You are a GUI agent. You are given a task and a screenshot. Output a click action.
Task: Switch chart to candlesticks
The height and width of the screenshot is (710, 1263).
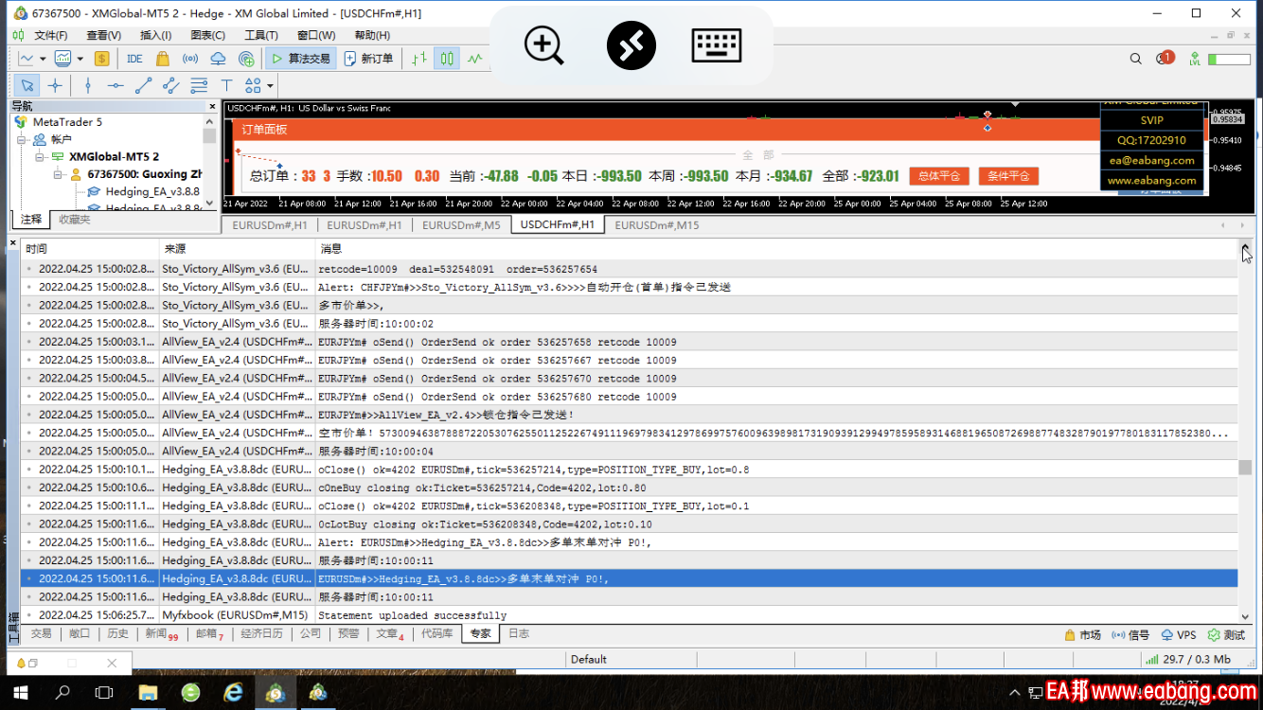(447, 59)
